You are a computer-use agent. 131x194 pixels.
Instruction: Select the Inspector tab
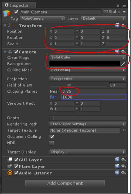[19, 5]
